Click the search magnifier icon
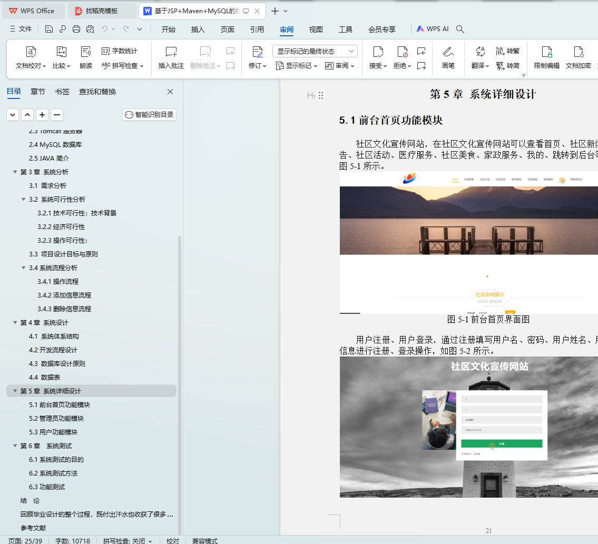The height and width of the screenshot is (544, 598). pos(460,29)
